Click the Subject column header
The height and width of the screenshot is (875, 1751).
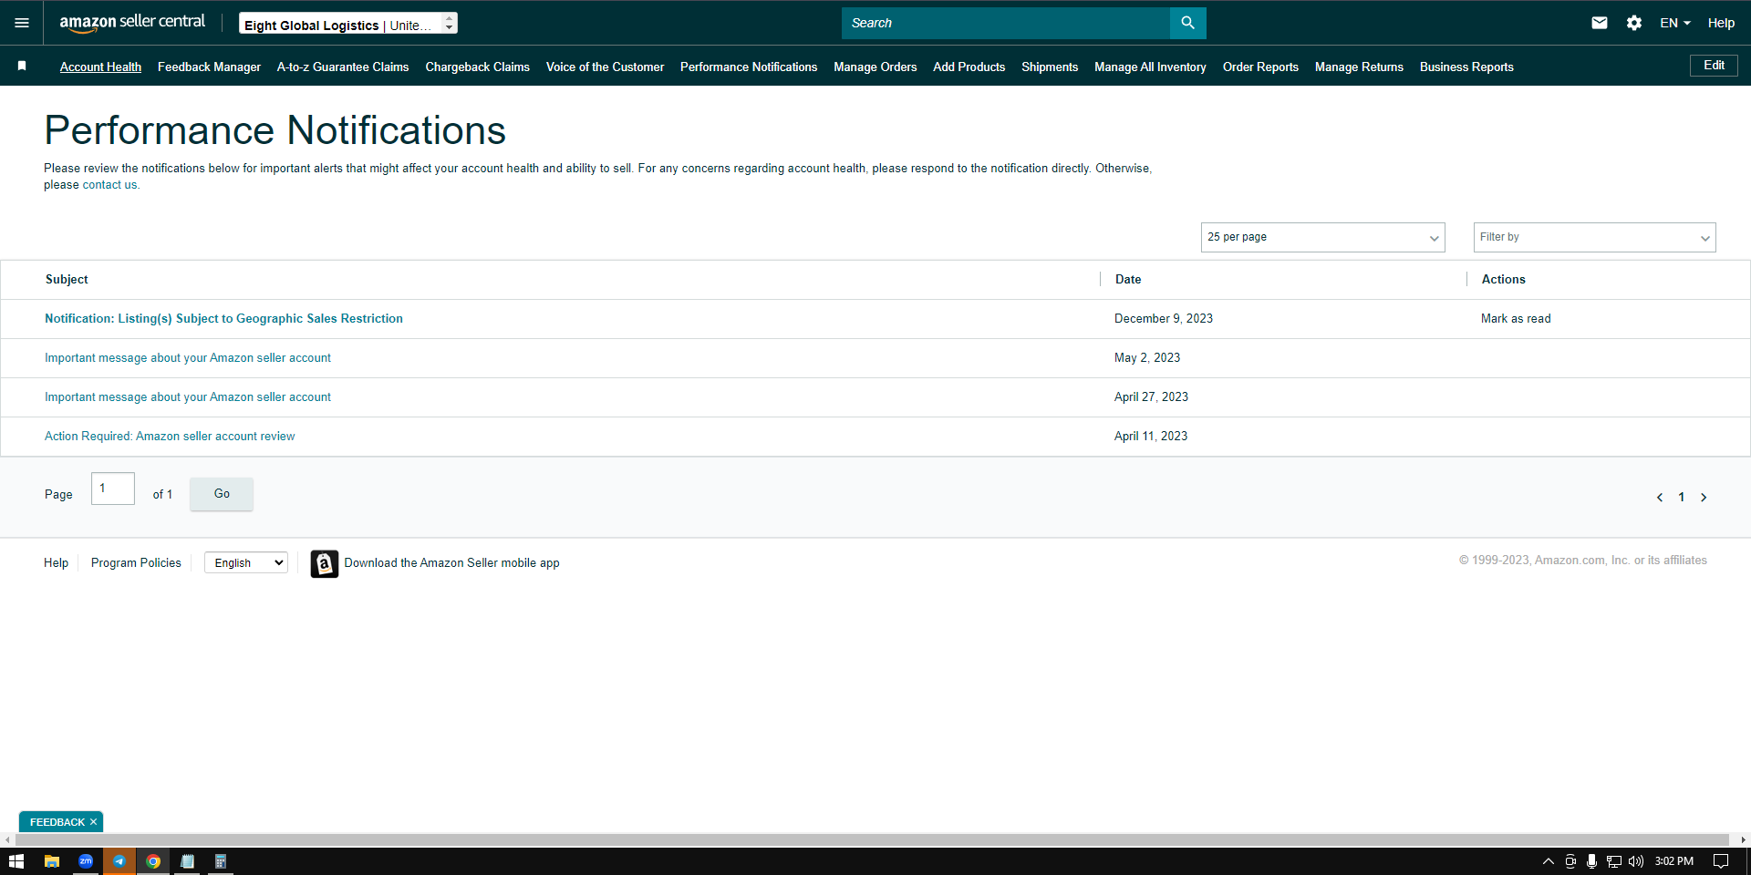tap(67, 280)
